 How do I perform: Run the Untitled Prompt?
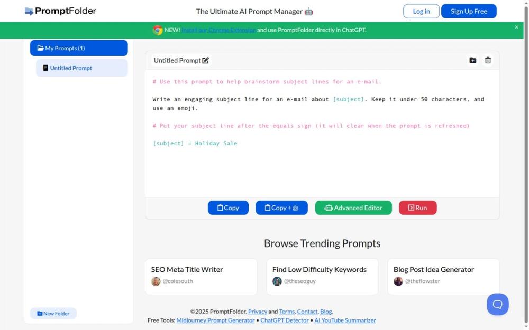coord(417,208)
